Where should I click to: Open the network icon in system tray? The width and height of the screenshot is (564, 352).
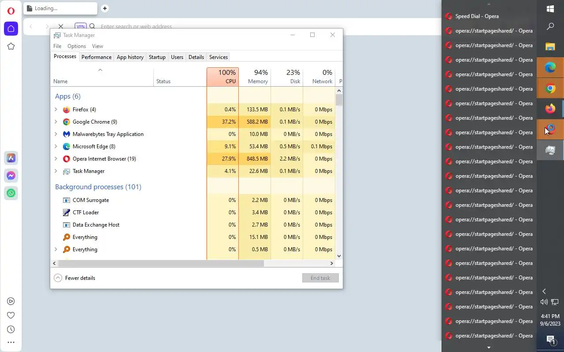tap(555, 302)
